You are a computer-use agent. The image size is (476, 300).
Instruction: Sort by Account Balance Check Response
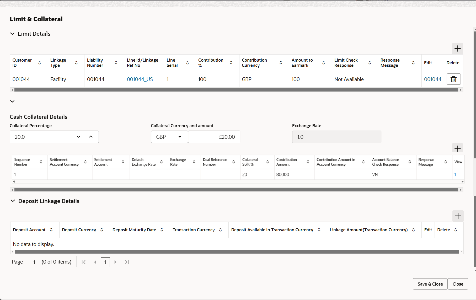click(x=410, y=162)
